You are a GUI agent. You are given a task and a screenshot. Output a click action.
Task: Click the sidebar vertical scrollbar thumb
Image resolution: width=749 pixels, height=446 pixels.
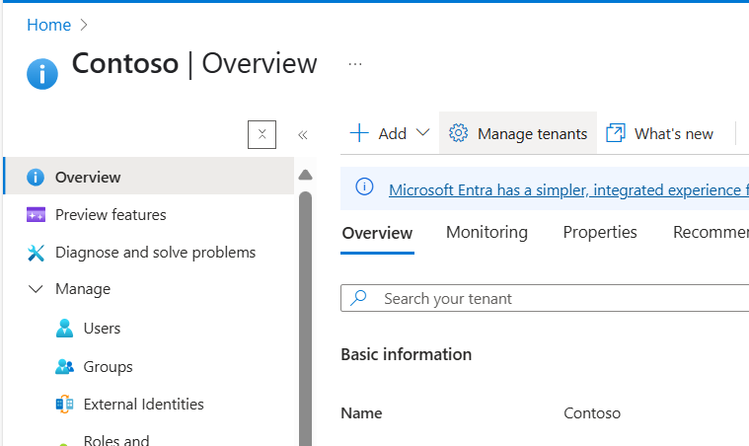[305, 319]
